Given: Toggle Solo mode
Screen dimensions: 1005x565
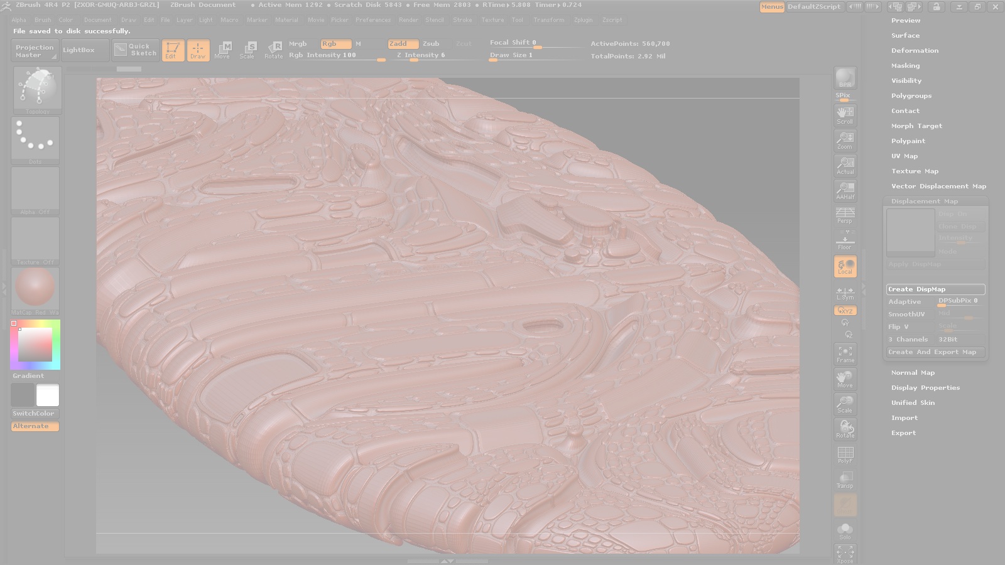Looking at the screenshot, I should coord(845,531).
